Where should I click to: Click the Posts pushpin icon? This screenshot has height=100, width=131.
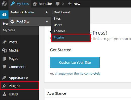tap(4, 42)
